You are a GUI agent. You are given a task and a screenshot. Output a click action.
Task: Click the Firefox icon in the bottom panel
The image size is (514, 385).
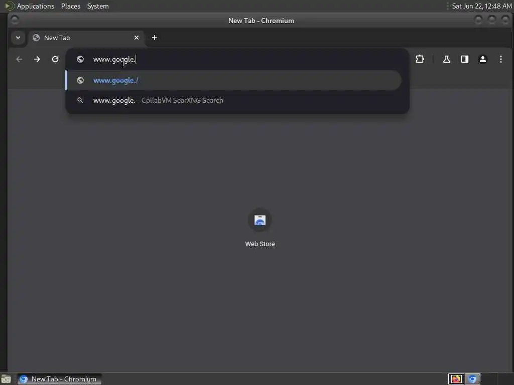tap(456, 379)
